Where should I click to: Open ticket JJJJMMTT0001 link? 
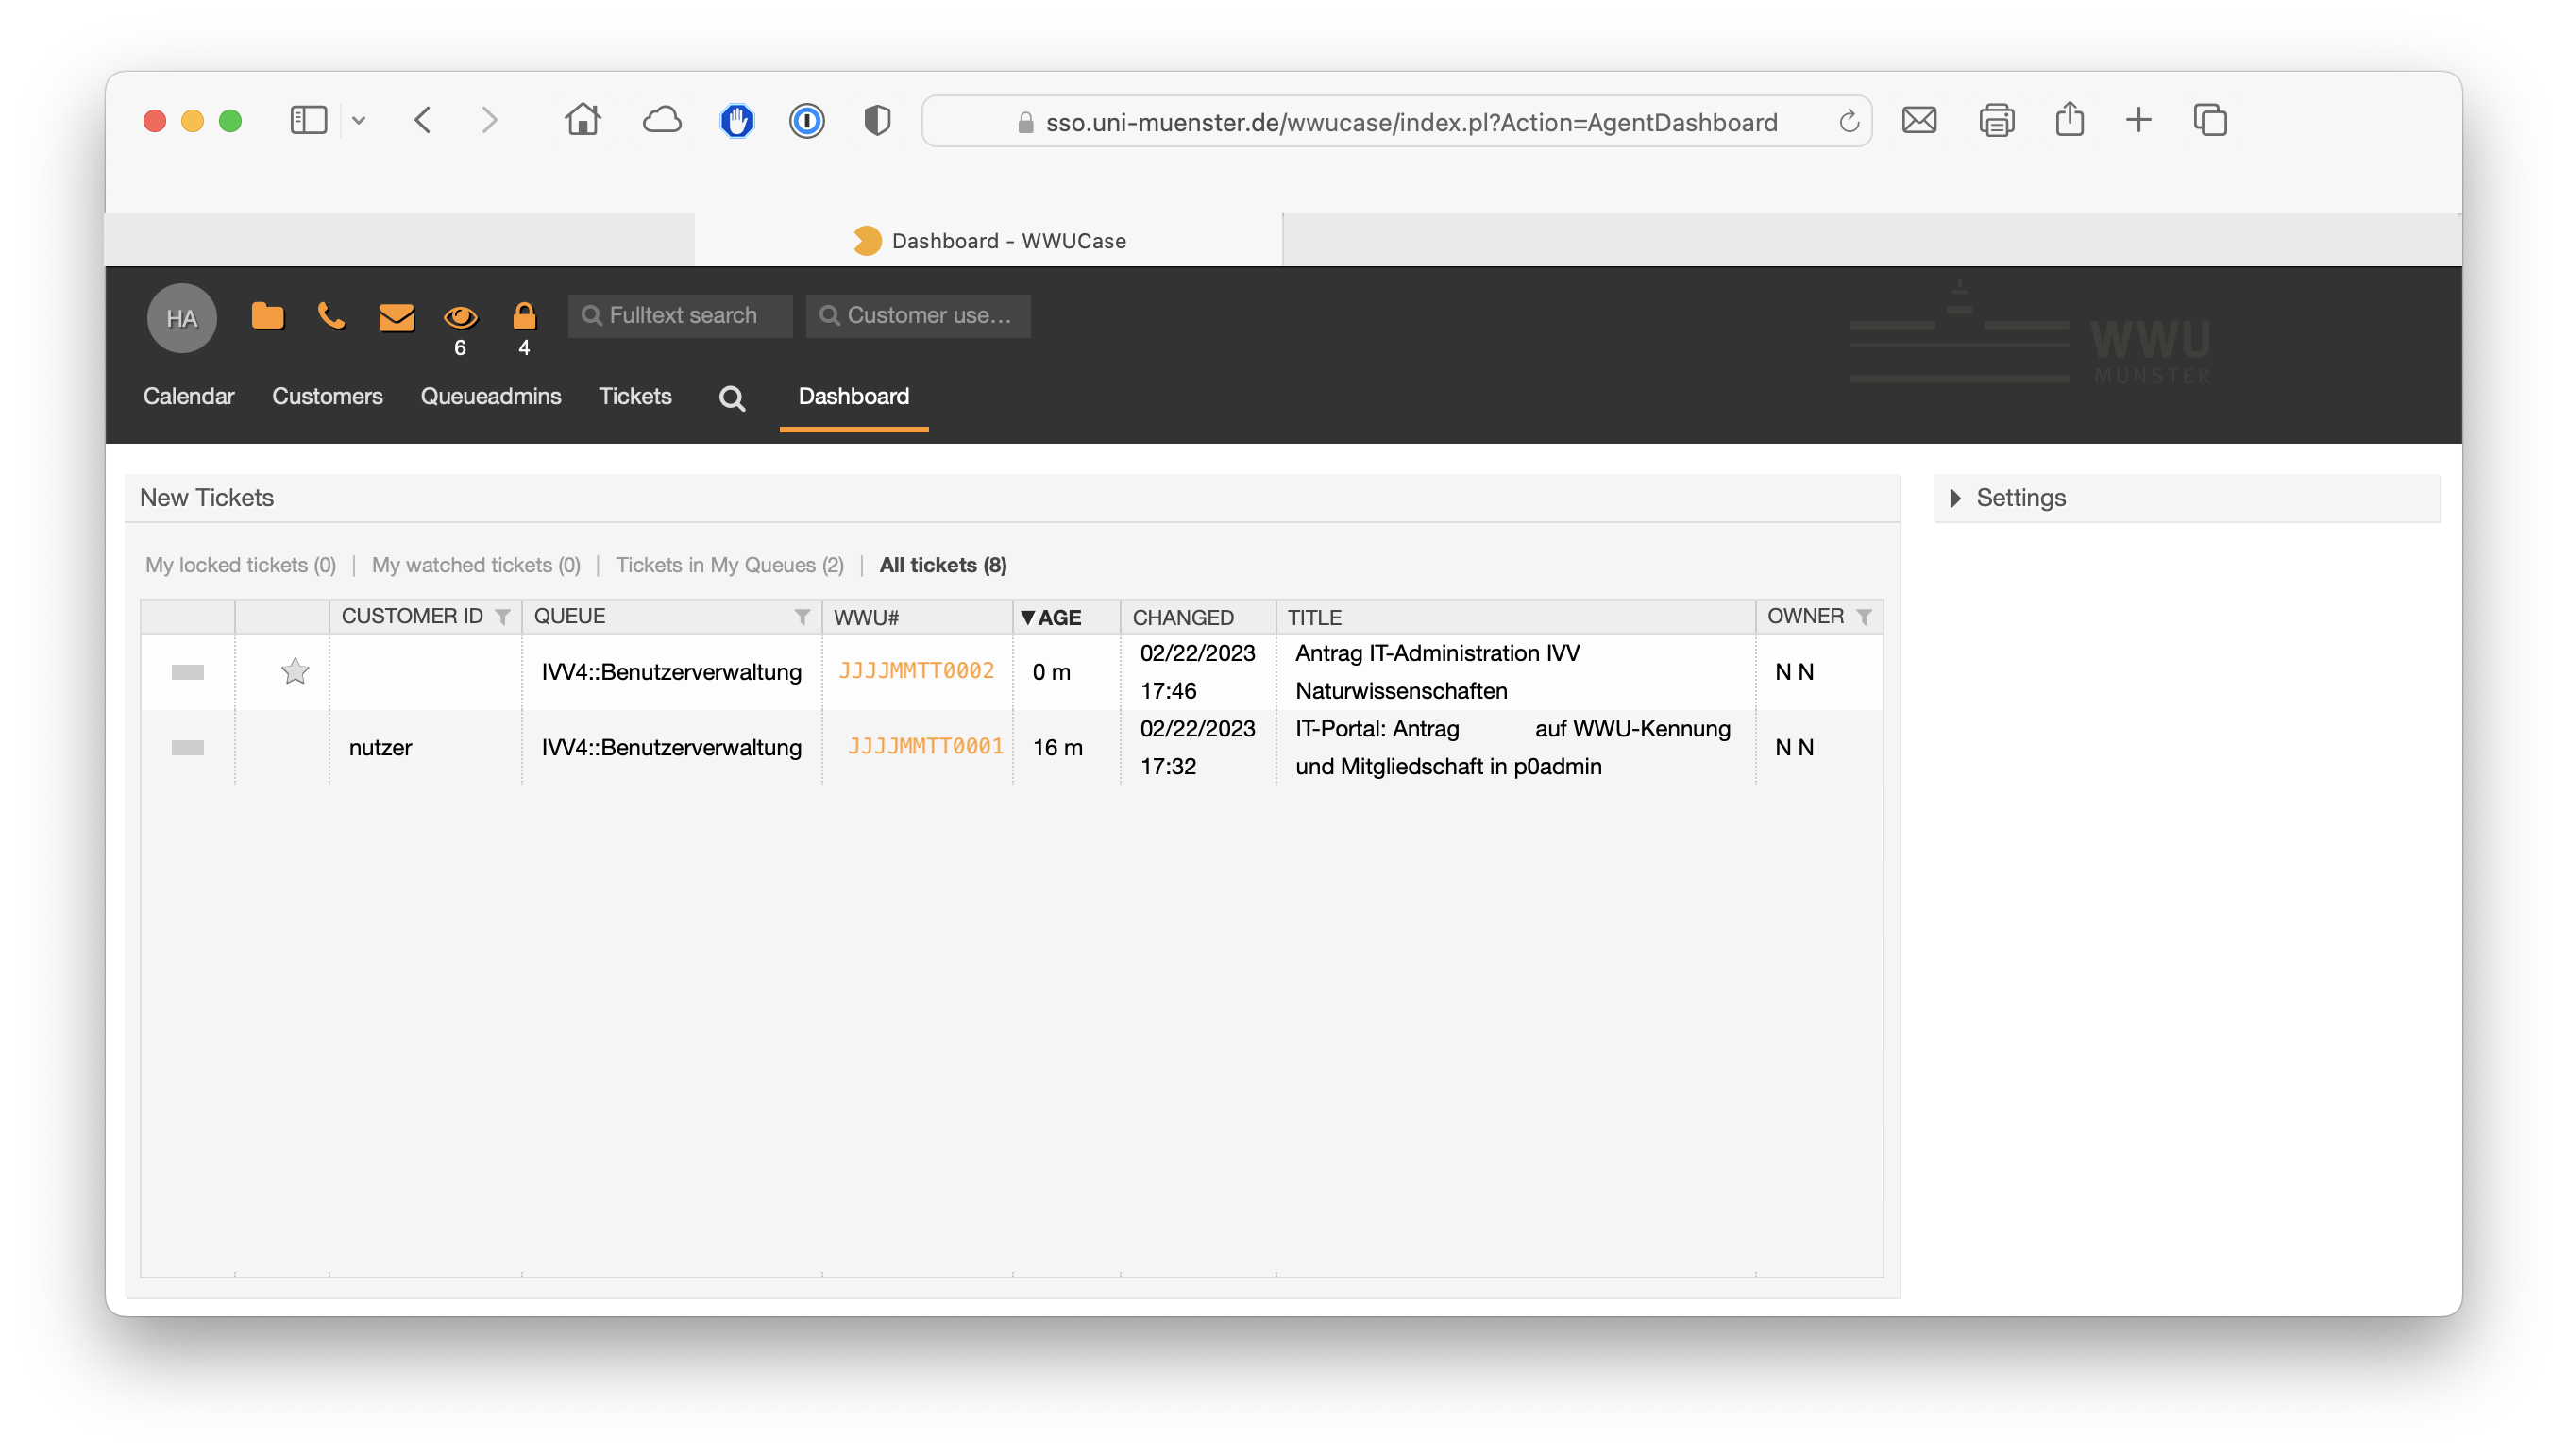point(924,746)
